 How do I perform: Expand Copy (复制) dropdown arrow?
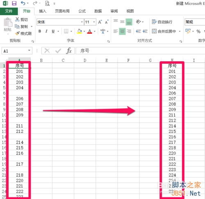pos(32,26)
